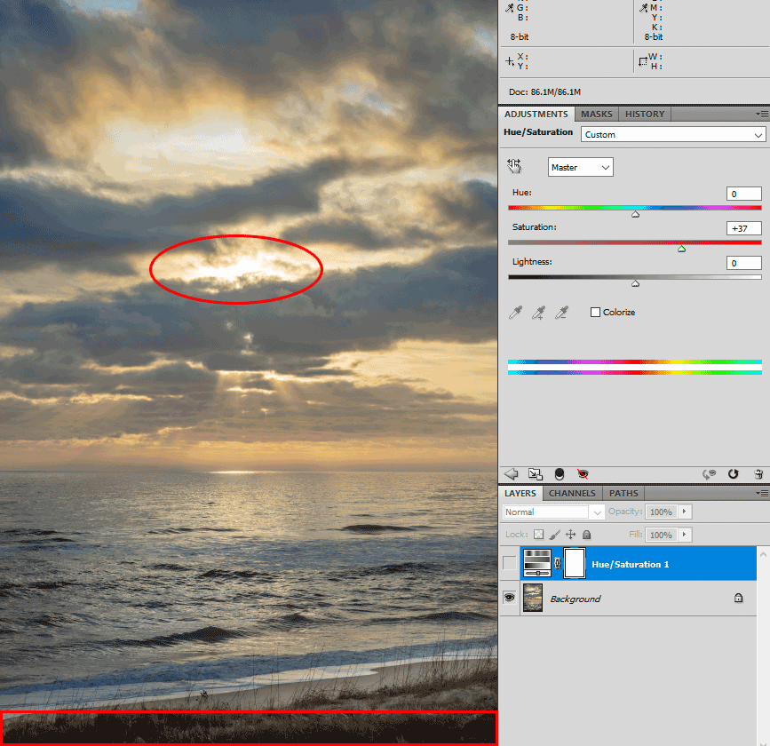The height and width of the screenshot is (746, 770).
Task: Select the on-image targeted adjustment hand tool
Action: click(x=514, y=166)
